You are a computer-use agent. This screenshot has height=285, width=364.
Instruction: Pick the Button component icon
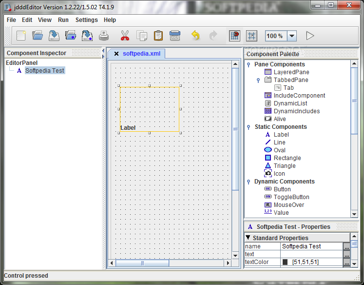(x=268, y=189)
